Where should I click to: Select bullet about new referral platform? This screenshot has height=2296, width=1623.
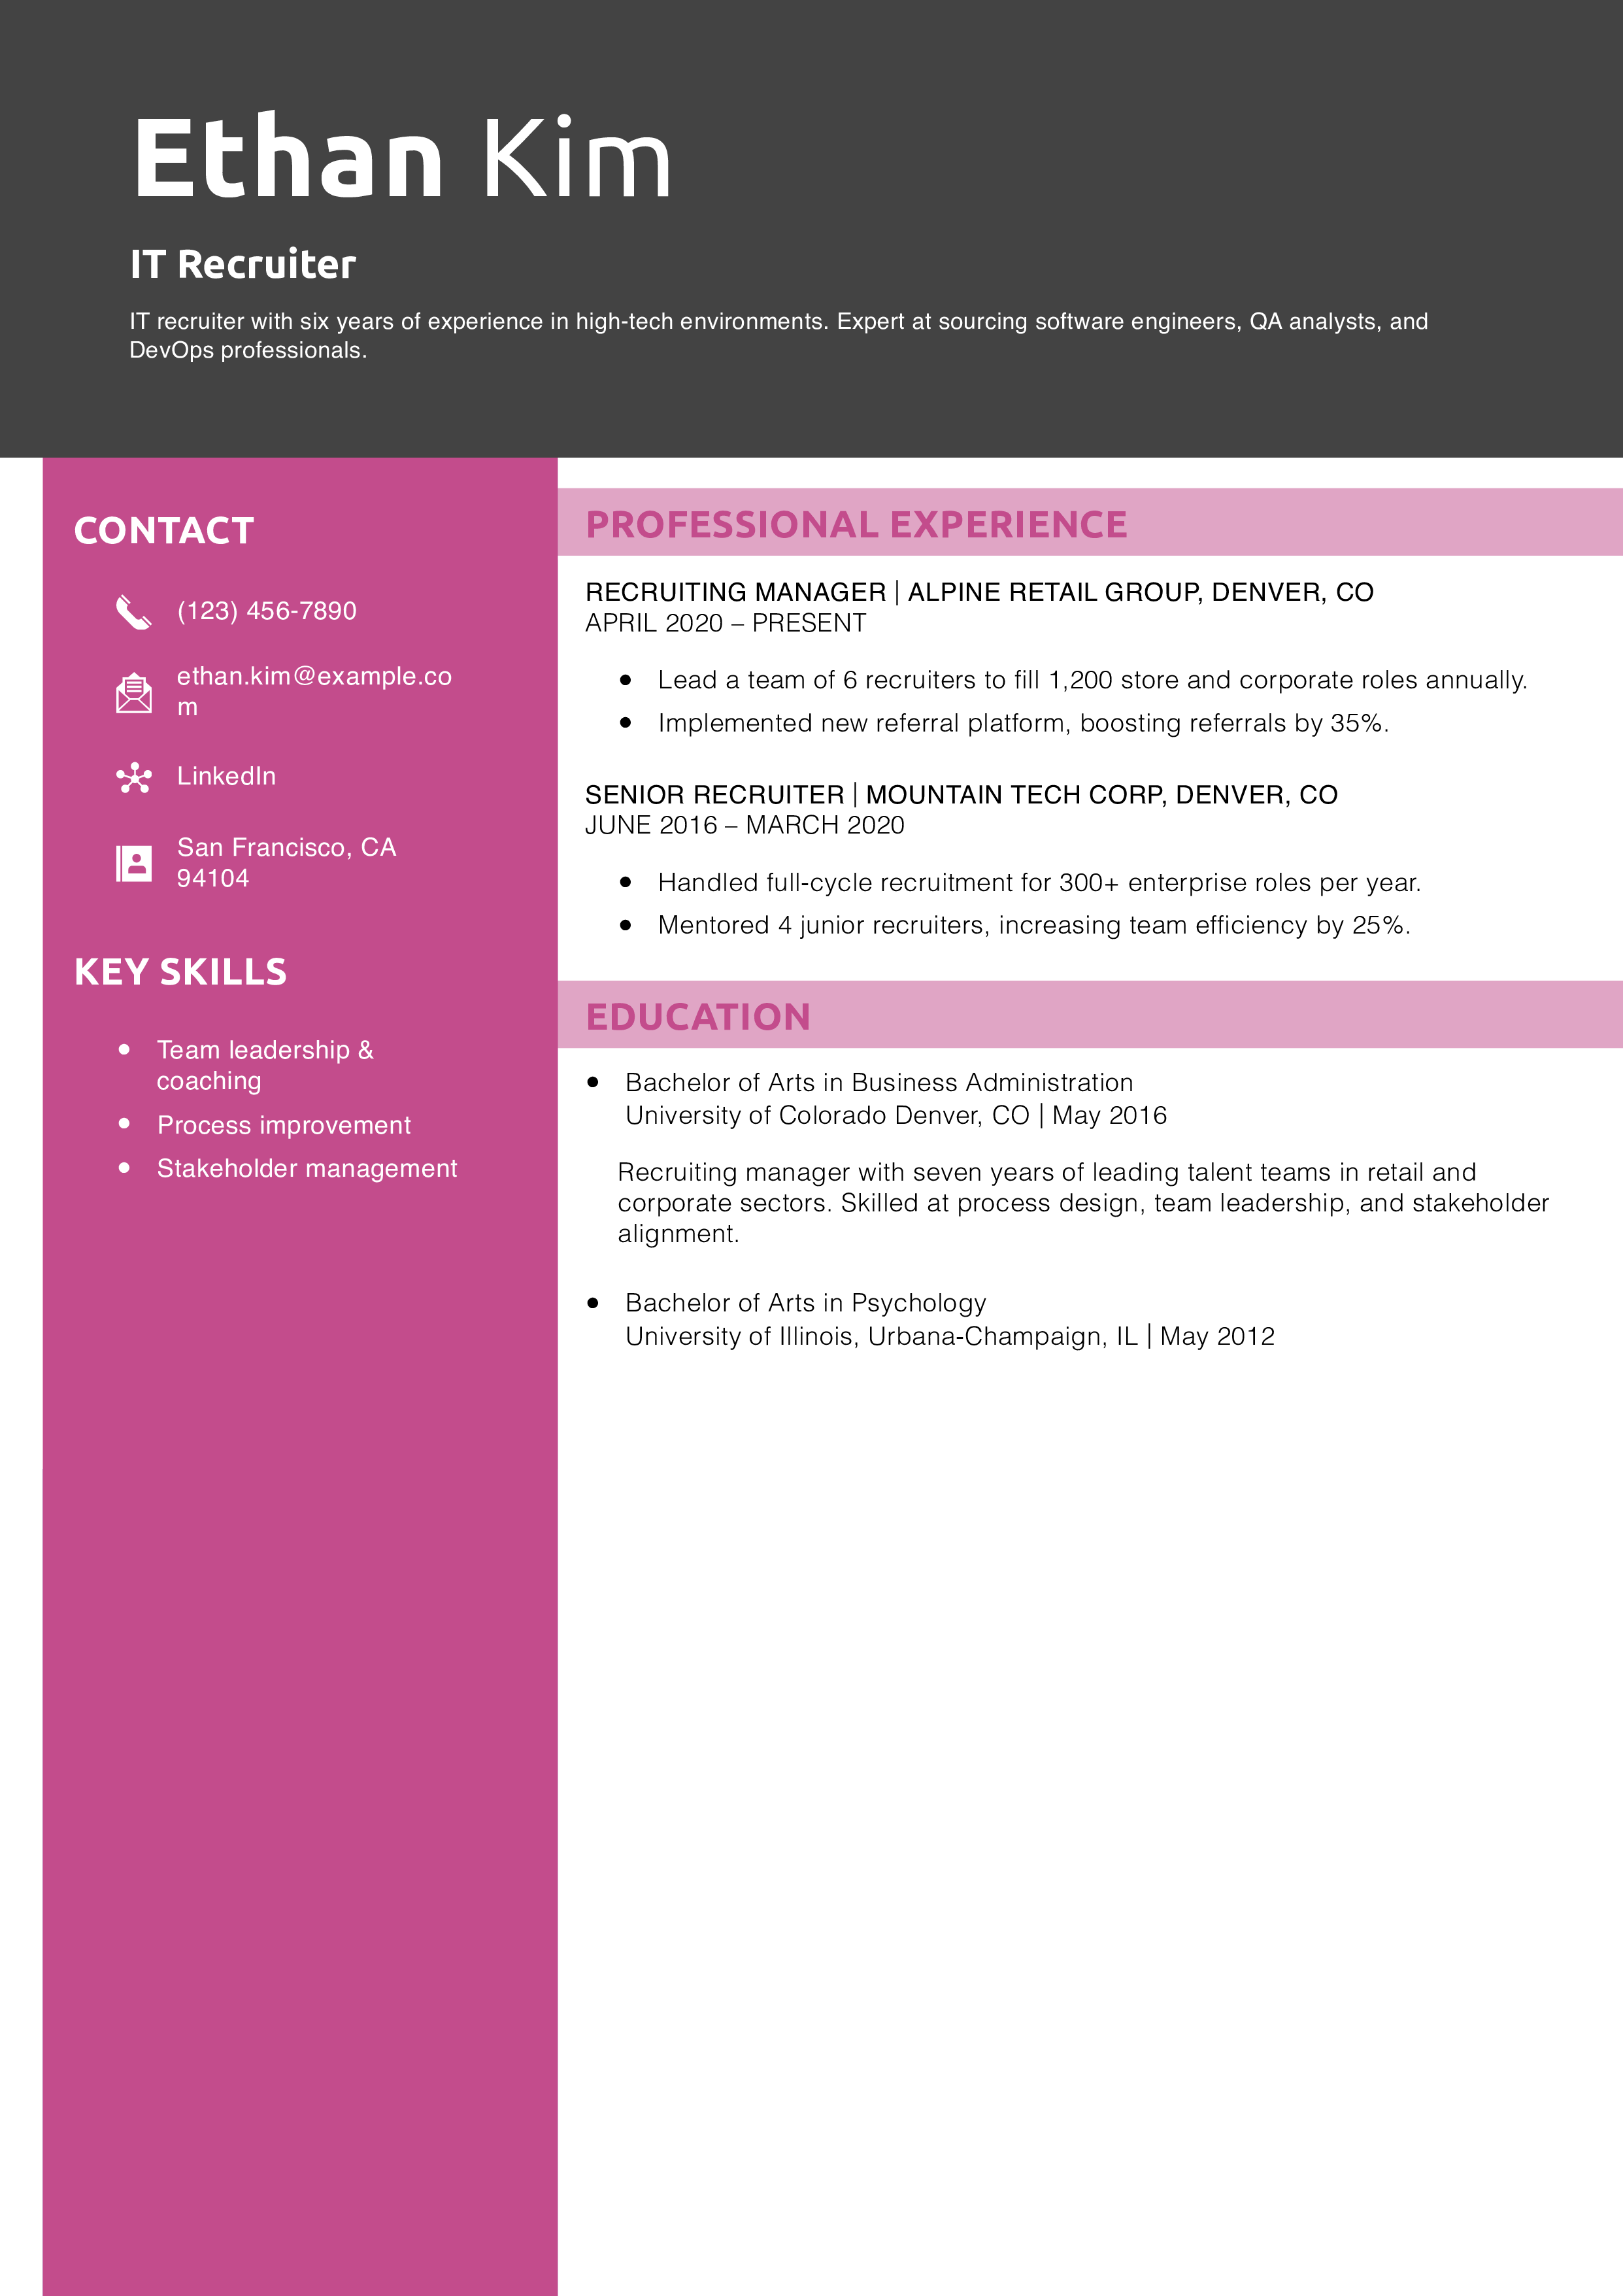pyautogui.click(x=1023, y=723)
